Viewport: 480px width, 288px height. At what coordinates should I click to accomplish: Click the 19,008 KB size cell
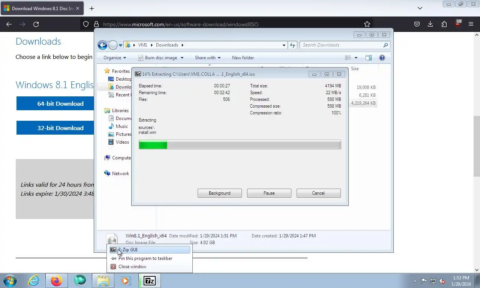pyautogui.click(x=366, y=87)
